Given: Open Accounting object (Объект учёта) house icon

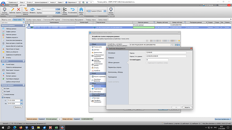Looking at the screenshot, I should 81,10.
